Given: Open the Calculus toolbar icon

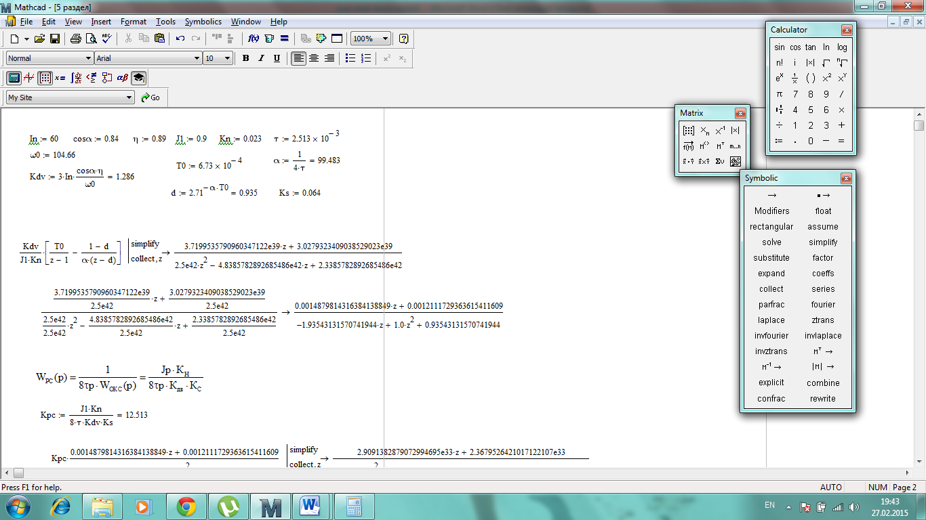Looking at the screenshot, I should pyautogui.click(x=76, y=78).
